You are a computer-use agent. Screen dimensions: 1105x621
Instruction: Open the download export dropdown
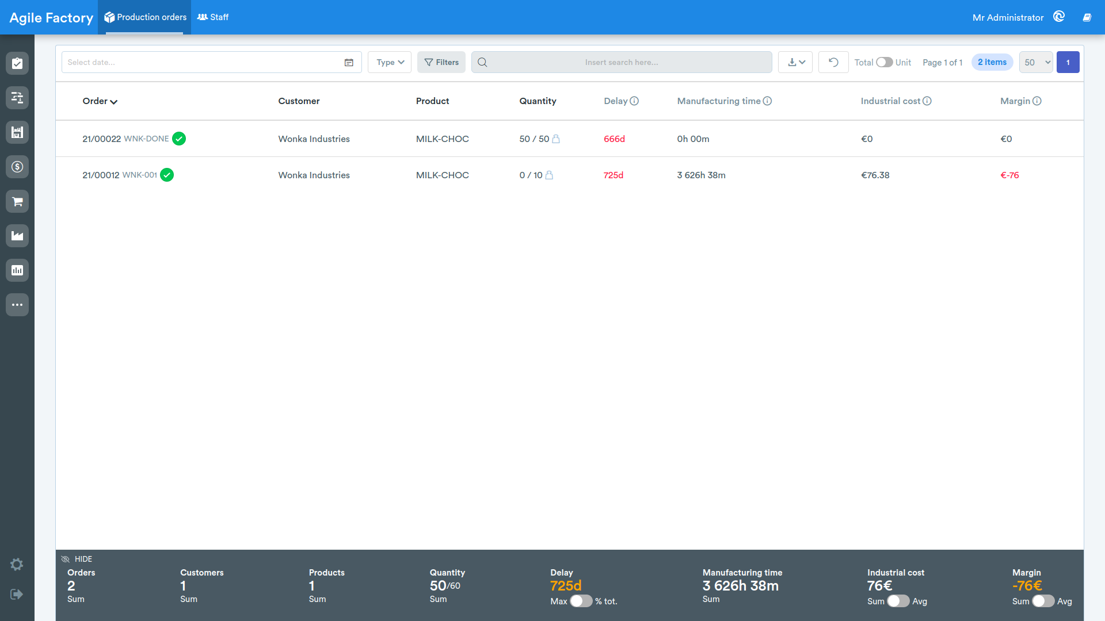tap(795, 62)
